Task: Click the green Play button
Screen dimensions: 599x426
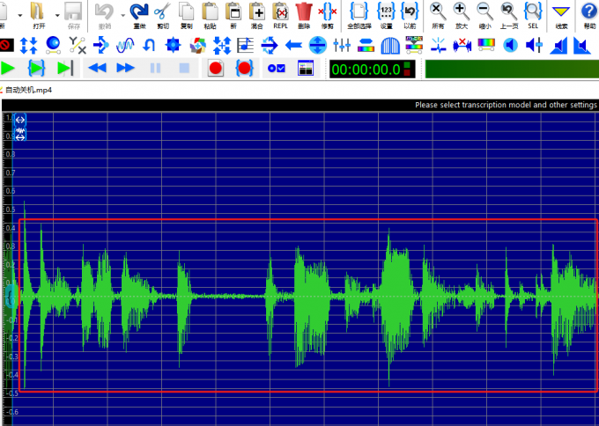Action: [x=9, y=68]
